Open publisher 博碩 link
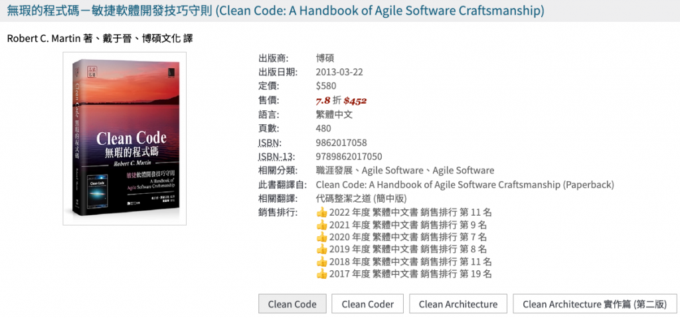680x318 pixels. tap(325, 58)
